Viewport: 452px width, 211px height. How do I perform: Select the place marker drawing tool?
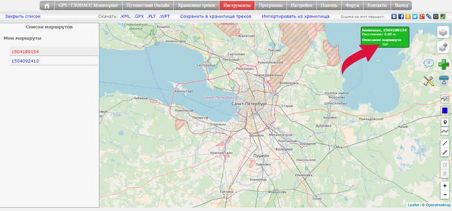(x=445, y=122)
